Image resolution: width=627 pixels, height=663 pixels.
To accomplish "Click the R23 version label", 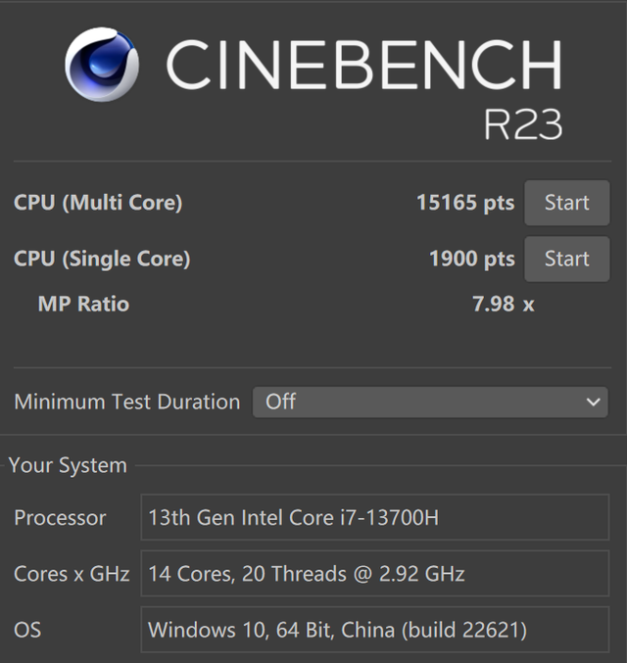I will [x=522, y=124].
